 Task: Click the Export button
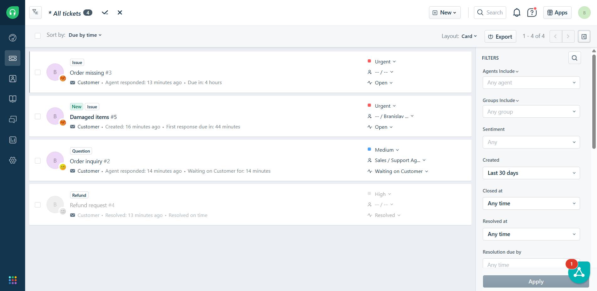[x=500, y=36]
